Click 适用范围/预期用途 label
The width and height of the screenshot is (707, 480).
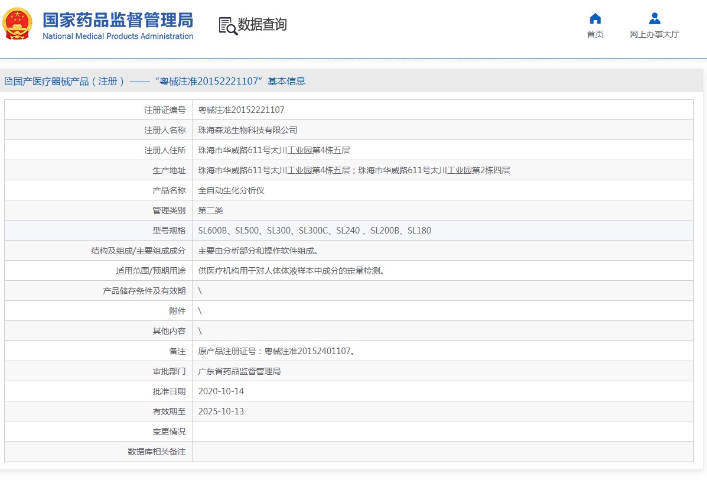(x=151, y=271)
